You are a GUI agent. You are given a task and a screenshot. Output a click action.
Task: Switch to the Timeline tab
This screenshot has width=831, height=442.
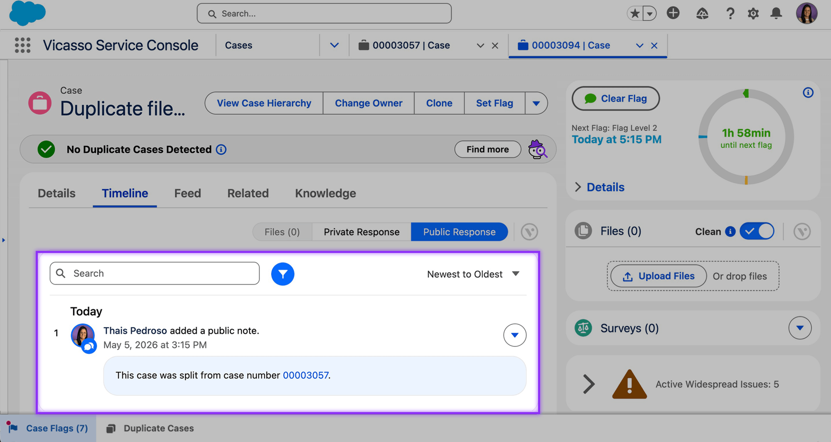coord(125,193)
